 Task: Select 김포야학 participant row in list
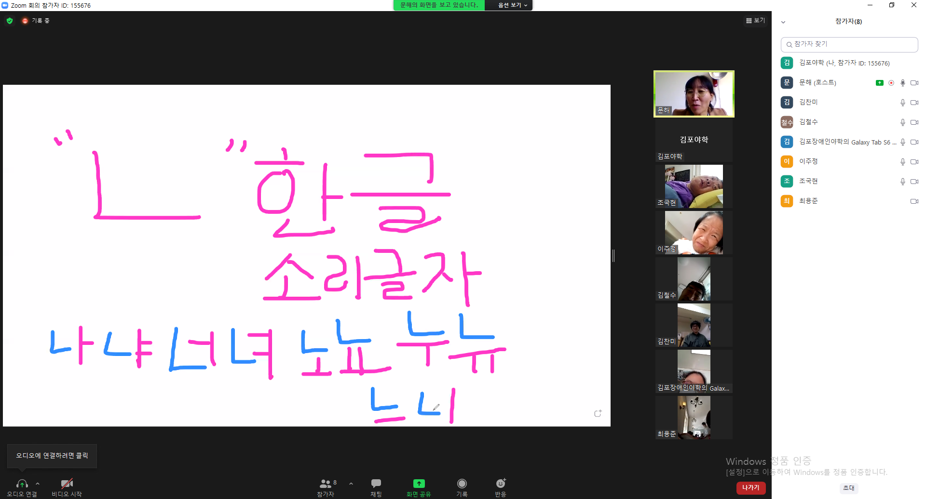point(849,63)
